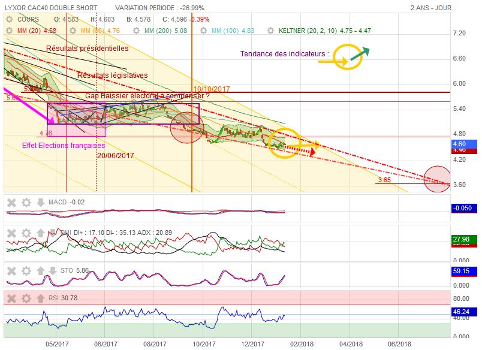Click the MM (80) 4.76 label
Viewport: 482px width, 350px height.
(100, 31)
